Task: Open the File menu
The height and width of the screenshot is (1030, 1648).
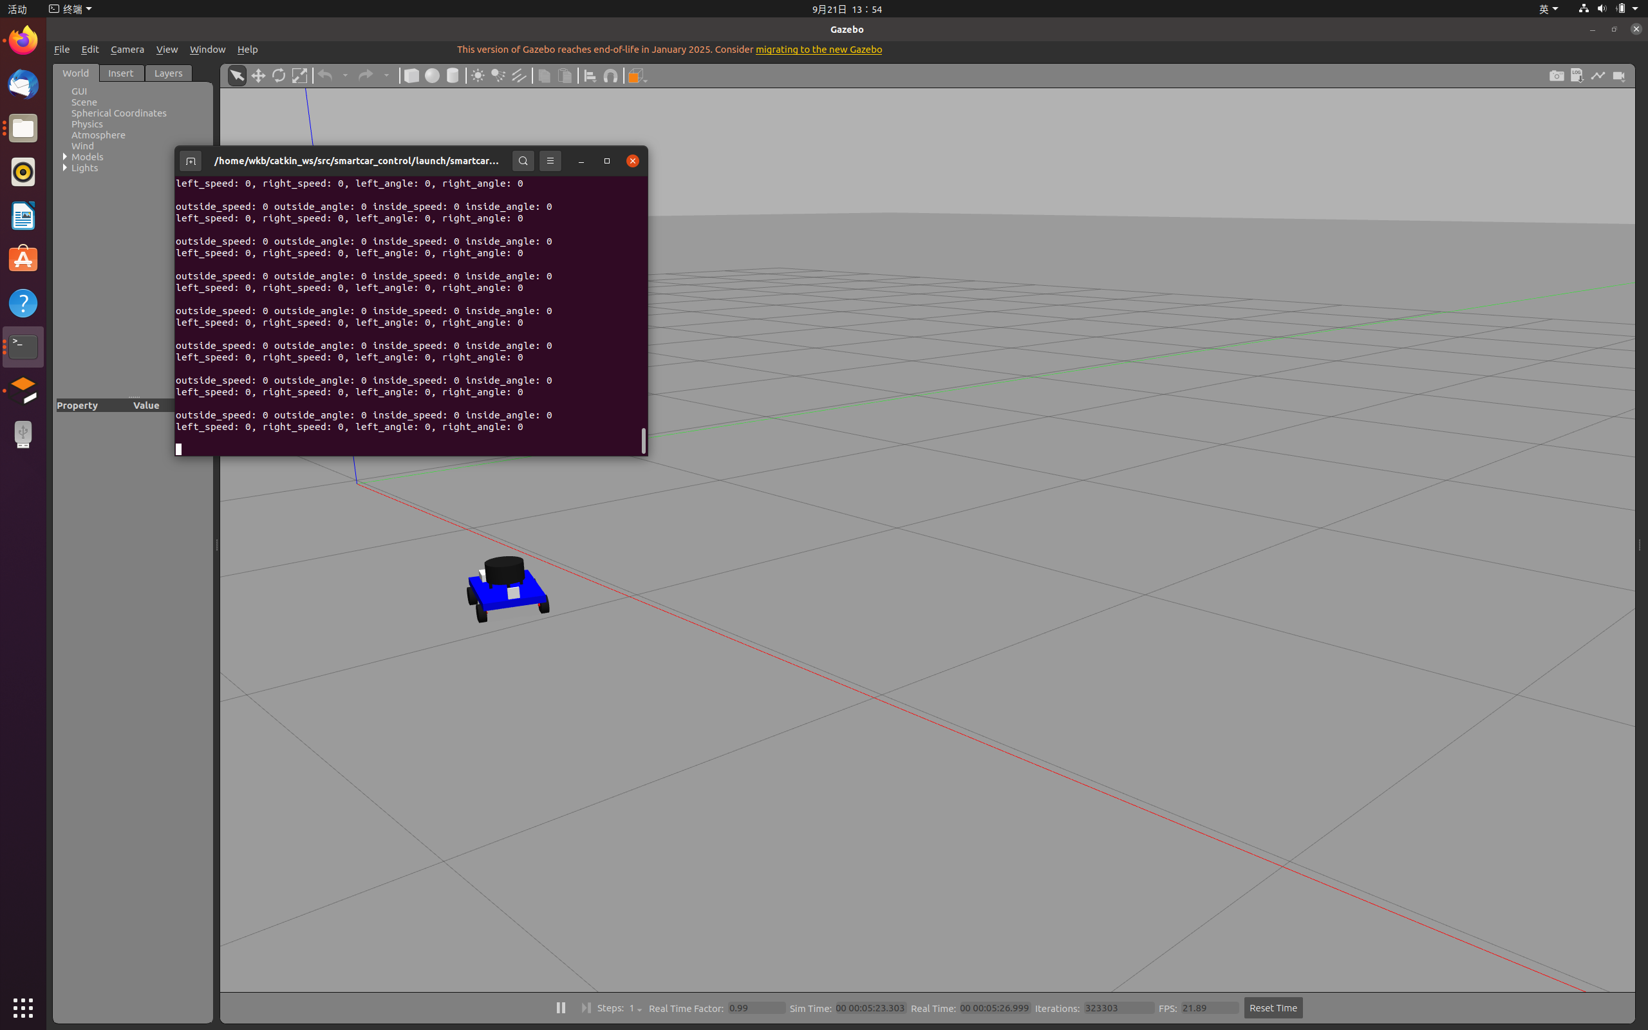Action: (x=62, y=49)
